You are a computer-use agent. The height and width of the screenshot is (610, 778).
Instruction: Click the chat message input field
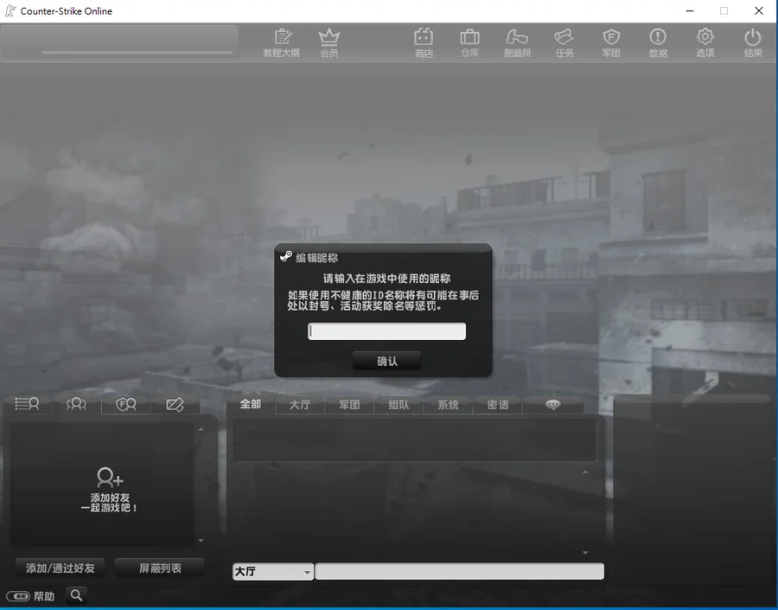click(x=460, y=572)
